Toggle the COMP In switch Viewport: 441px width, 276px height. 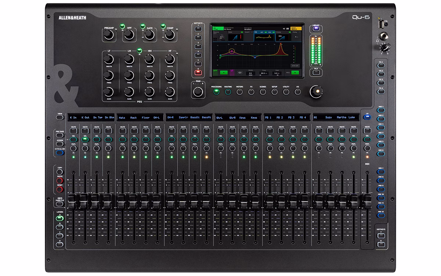click(163, 26)
